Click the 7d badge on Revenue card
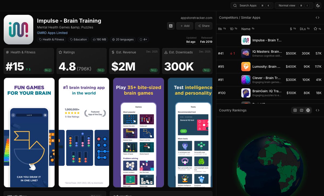 pos(153,70)
